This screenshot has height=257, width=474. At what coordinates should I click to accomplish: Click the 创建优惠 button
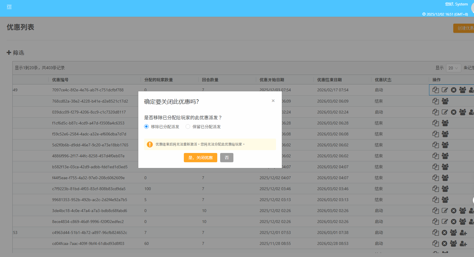(x=464, y=28)
